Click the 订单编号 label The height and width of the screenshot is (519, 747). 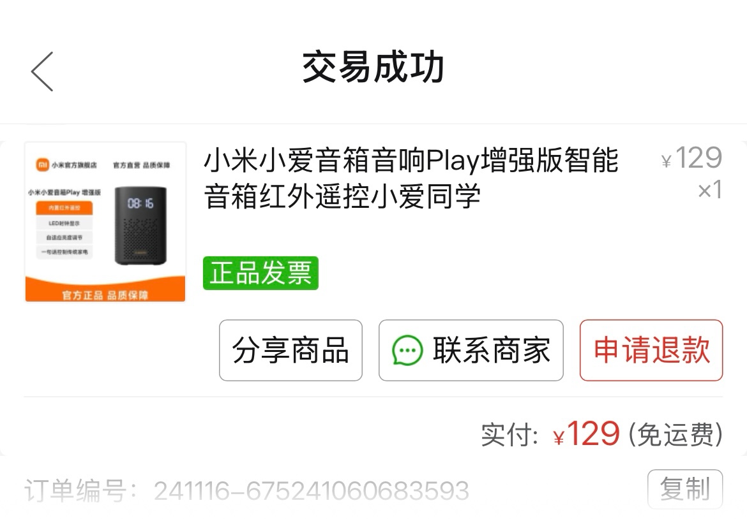pos(74,491)
